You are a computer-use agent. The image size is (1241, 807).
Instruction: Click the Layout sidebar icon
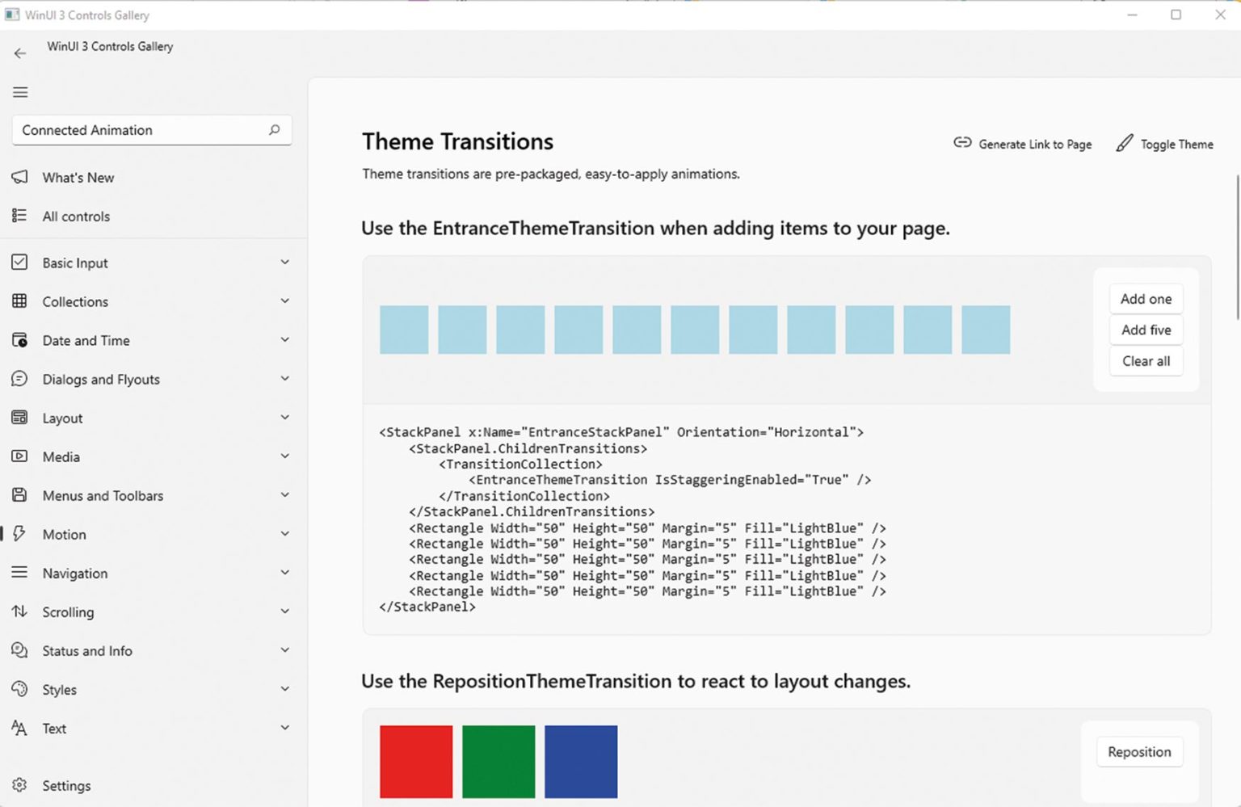pyautogui.click(x=19, y=418)
